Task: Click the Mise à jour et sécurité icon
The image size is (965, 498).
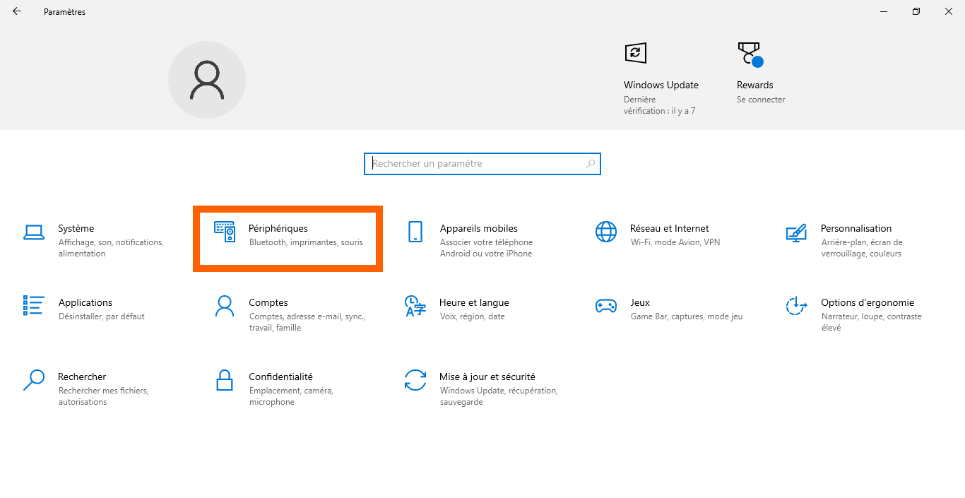Action: 415,380
